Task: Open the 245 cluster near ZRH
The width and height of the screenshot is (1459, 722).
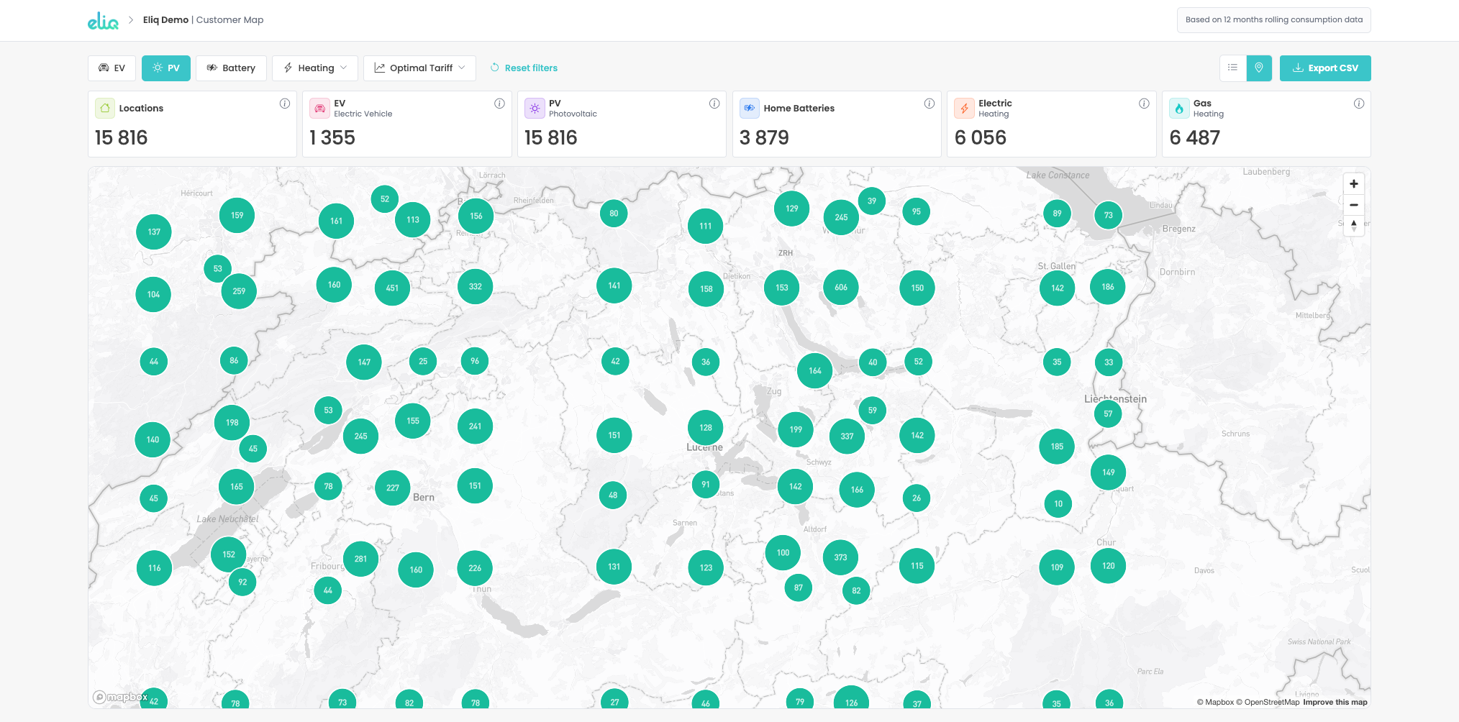Action: (x=841, y=217)
